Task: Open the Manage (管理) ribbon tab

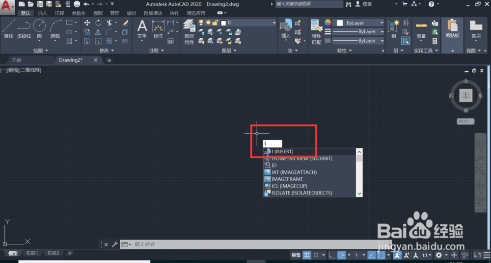Action: [114, 13]
